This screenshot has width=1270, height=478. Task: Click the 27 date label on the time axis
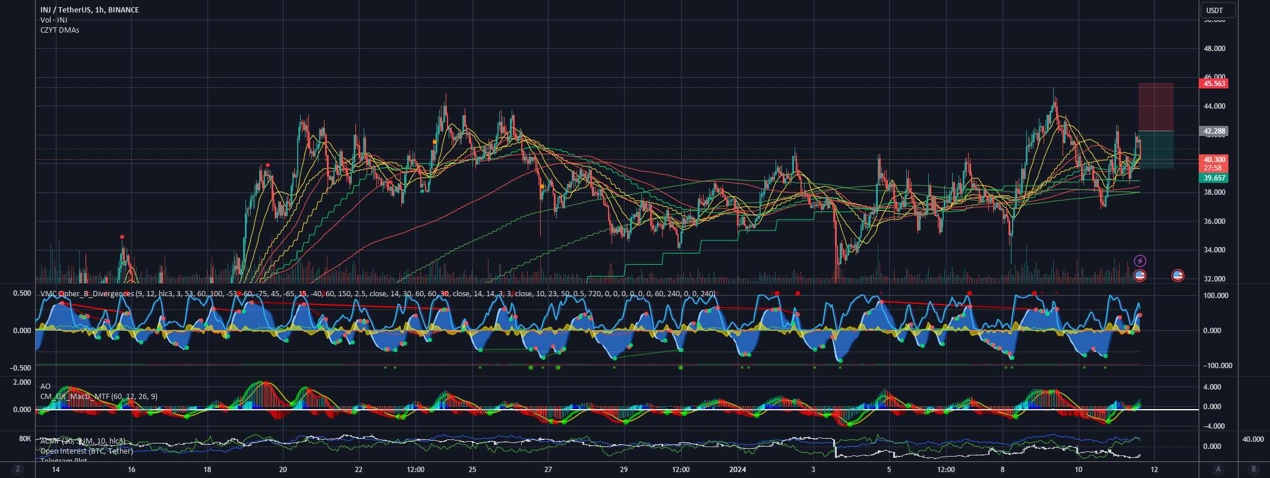pos(547,470)
